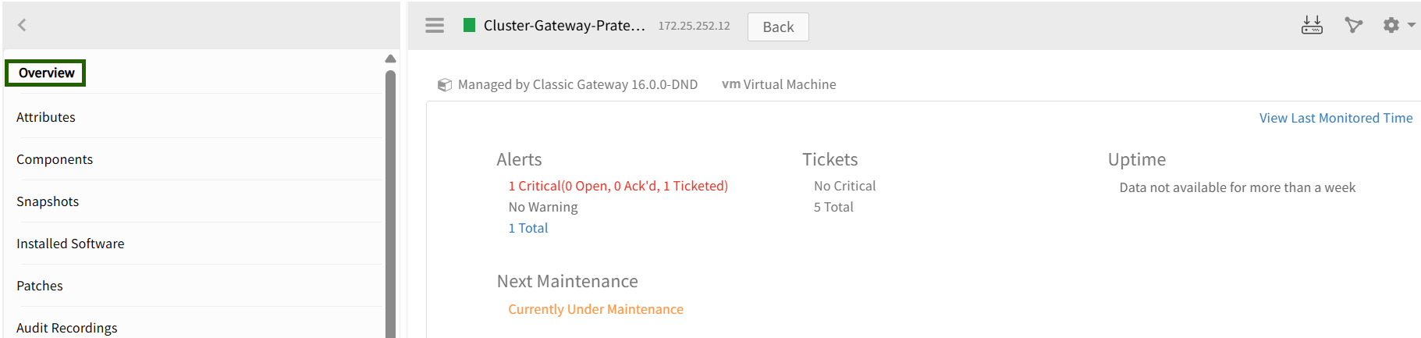Screen dimensions: 1421x338
Task: Select the Overview menu item
Action: (x=46, y=73)
